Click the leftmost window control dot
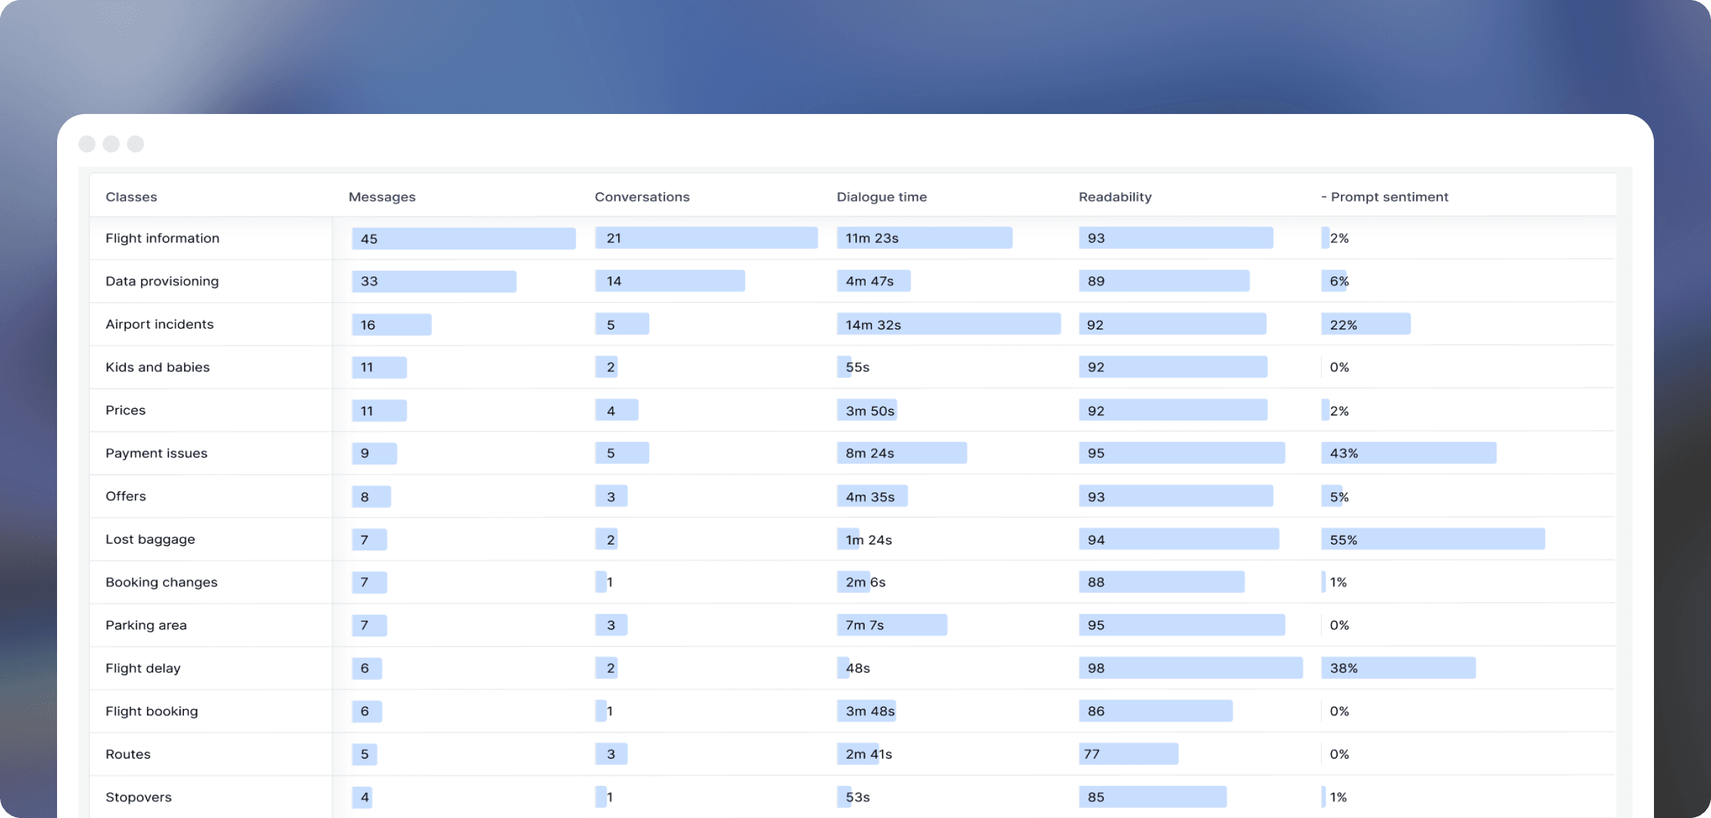Viewport: 1711px width, 818px height. (x=87, y=143)
